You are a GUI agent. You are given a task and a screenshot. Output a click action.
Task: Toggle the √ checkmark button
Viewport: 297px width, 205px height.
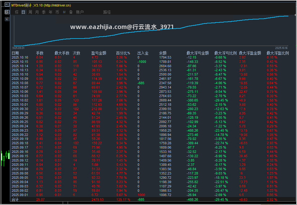point(7,19)
